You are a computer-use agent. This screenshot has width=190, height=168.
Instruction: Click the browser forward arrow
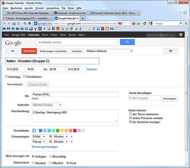[x=9, y=23]
